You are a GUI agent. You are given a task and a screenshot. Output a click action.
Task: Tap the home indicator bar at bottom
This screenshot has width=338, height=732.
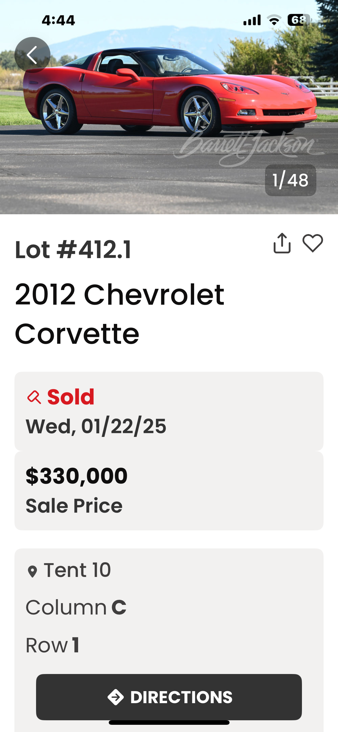169,722
